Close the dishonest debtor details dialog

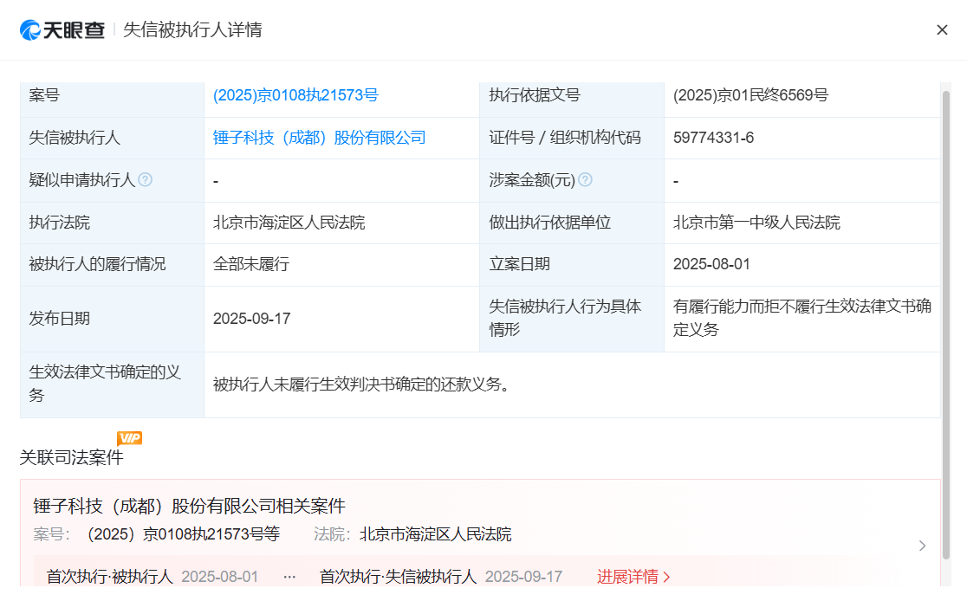point(942,29)
